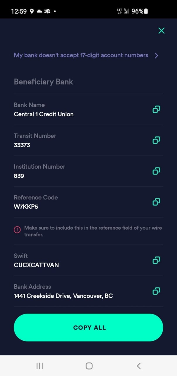Viewport: 177px width, 376px height.
Task: Tap the 1441 Creekside Drive address text
Action: pyautogui.click(x=63, y=296)
